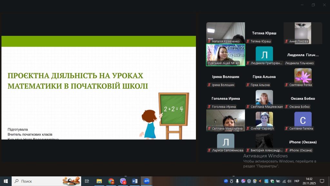The width and height of the screenshot is (330, 186).
Task: Click the Zoom app taskbar icon
Action: 146,181
